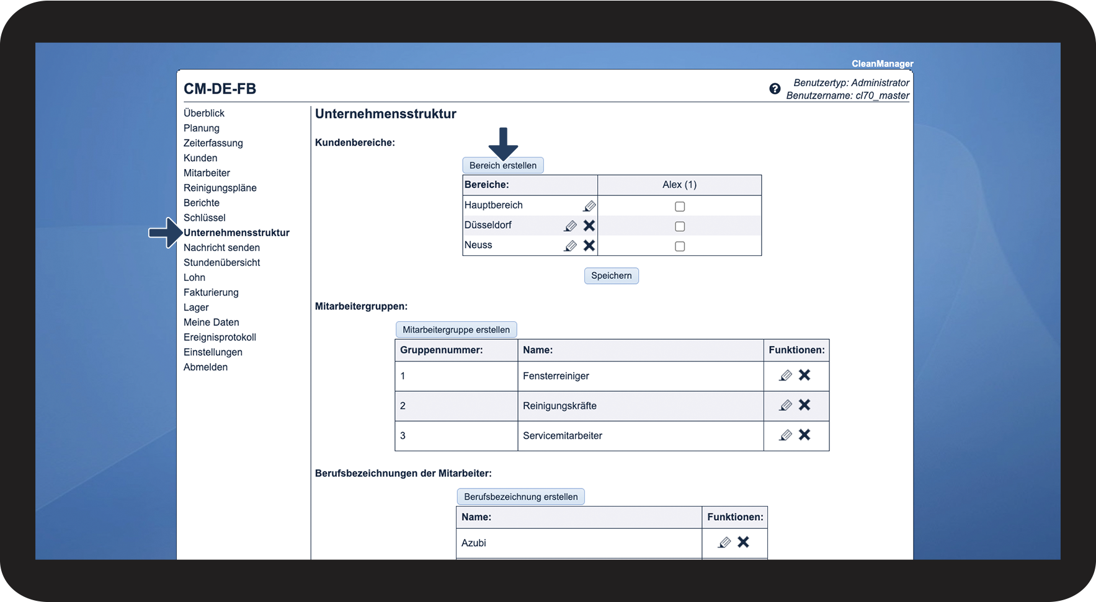1096x602 pixels.
Task: Click the Bereich erstellen button
Action: [502, 166]
